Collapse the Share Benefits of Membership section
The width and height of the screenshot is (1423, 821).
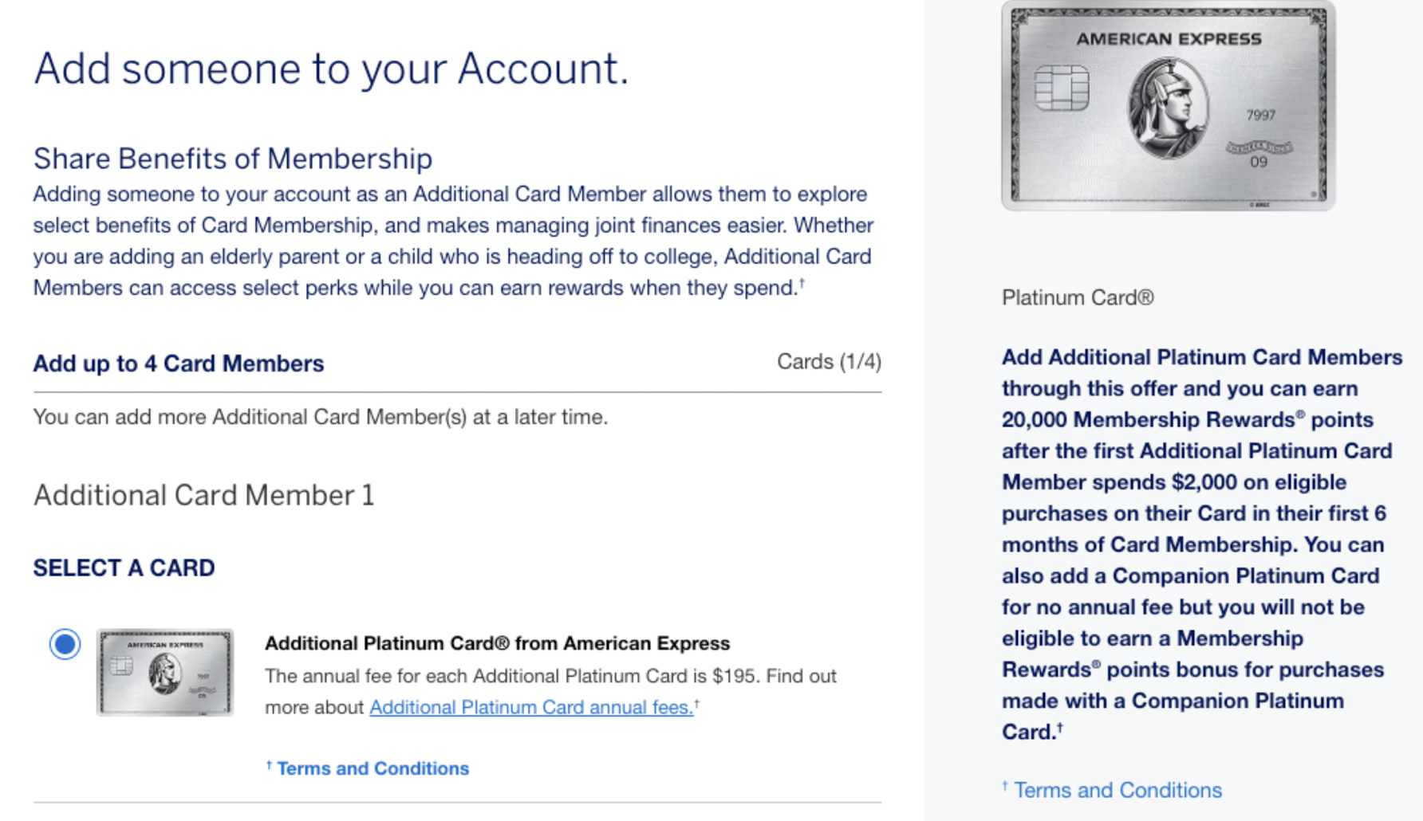tap(232, 159)
